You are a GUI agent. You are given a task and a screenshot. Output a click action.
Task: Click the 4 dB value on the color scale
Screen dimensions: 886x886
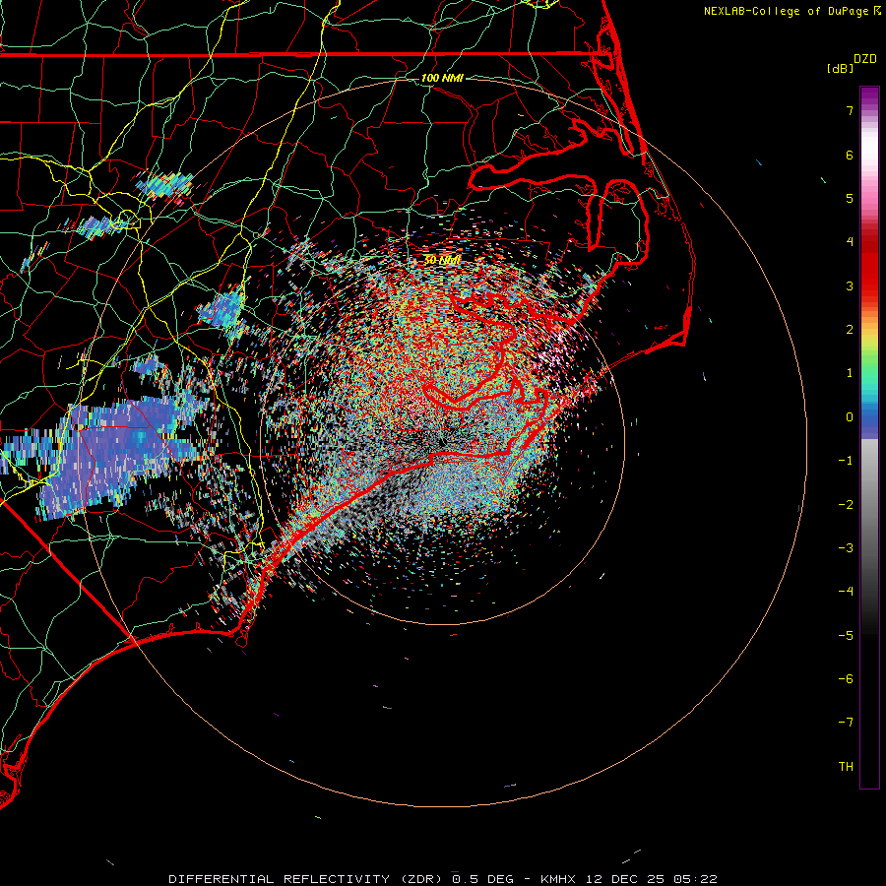(x=850, y=242)
